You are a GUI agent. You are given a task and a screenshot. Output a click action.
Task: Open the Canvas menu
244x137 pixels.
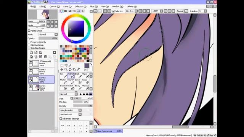click(55, 6)
